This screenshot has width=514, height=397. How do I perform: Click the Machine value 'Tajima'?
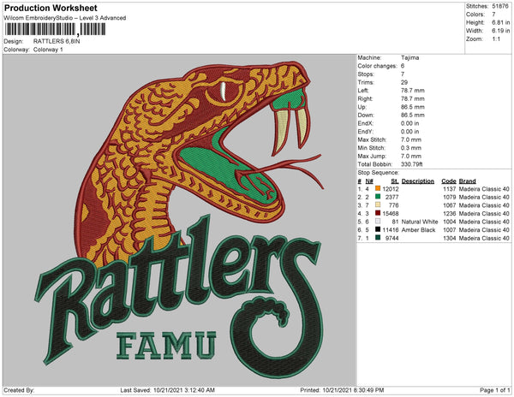pyautogui.click(x=409, y=57)
